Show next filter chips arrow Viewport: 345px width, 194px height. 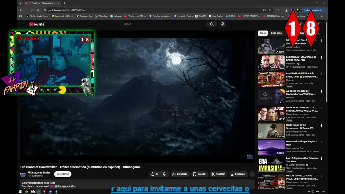(319, 34)
